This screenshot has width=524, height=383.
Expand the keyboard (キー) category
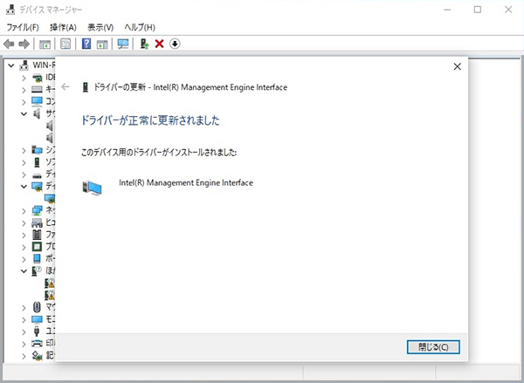click(x=24, y=90)
